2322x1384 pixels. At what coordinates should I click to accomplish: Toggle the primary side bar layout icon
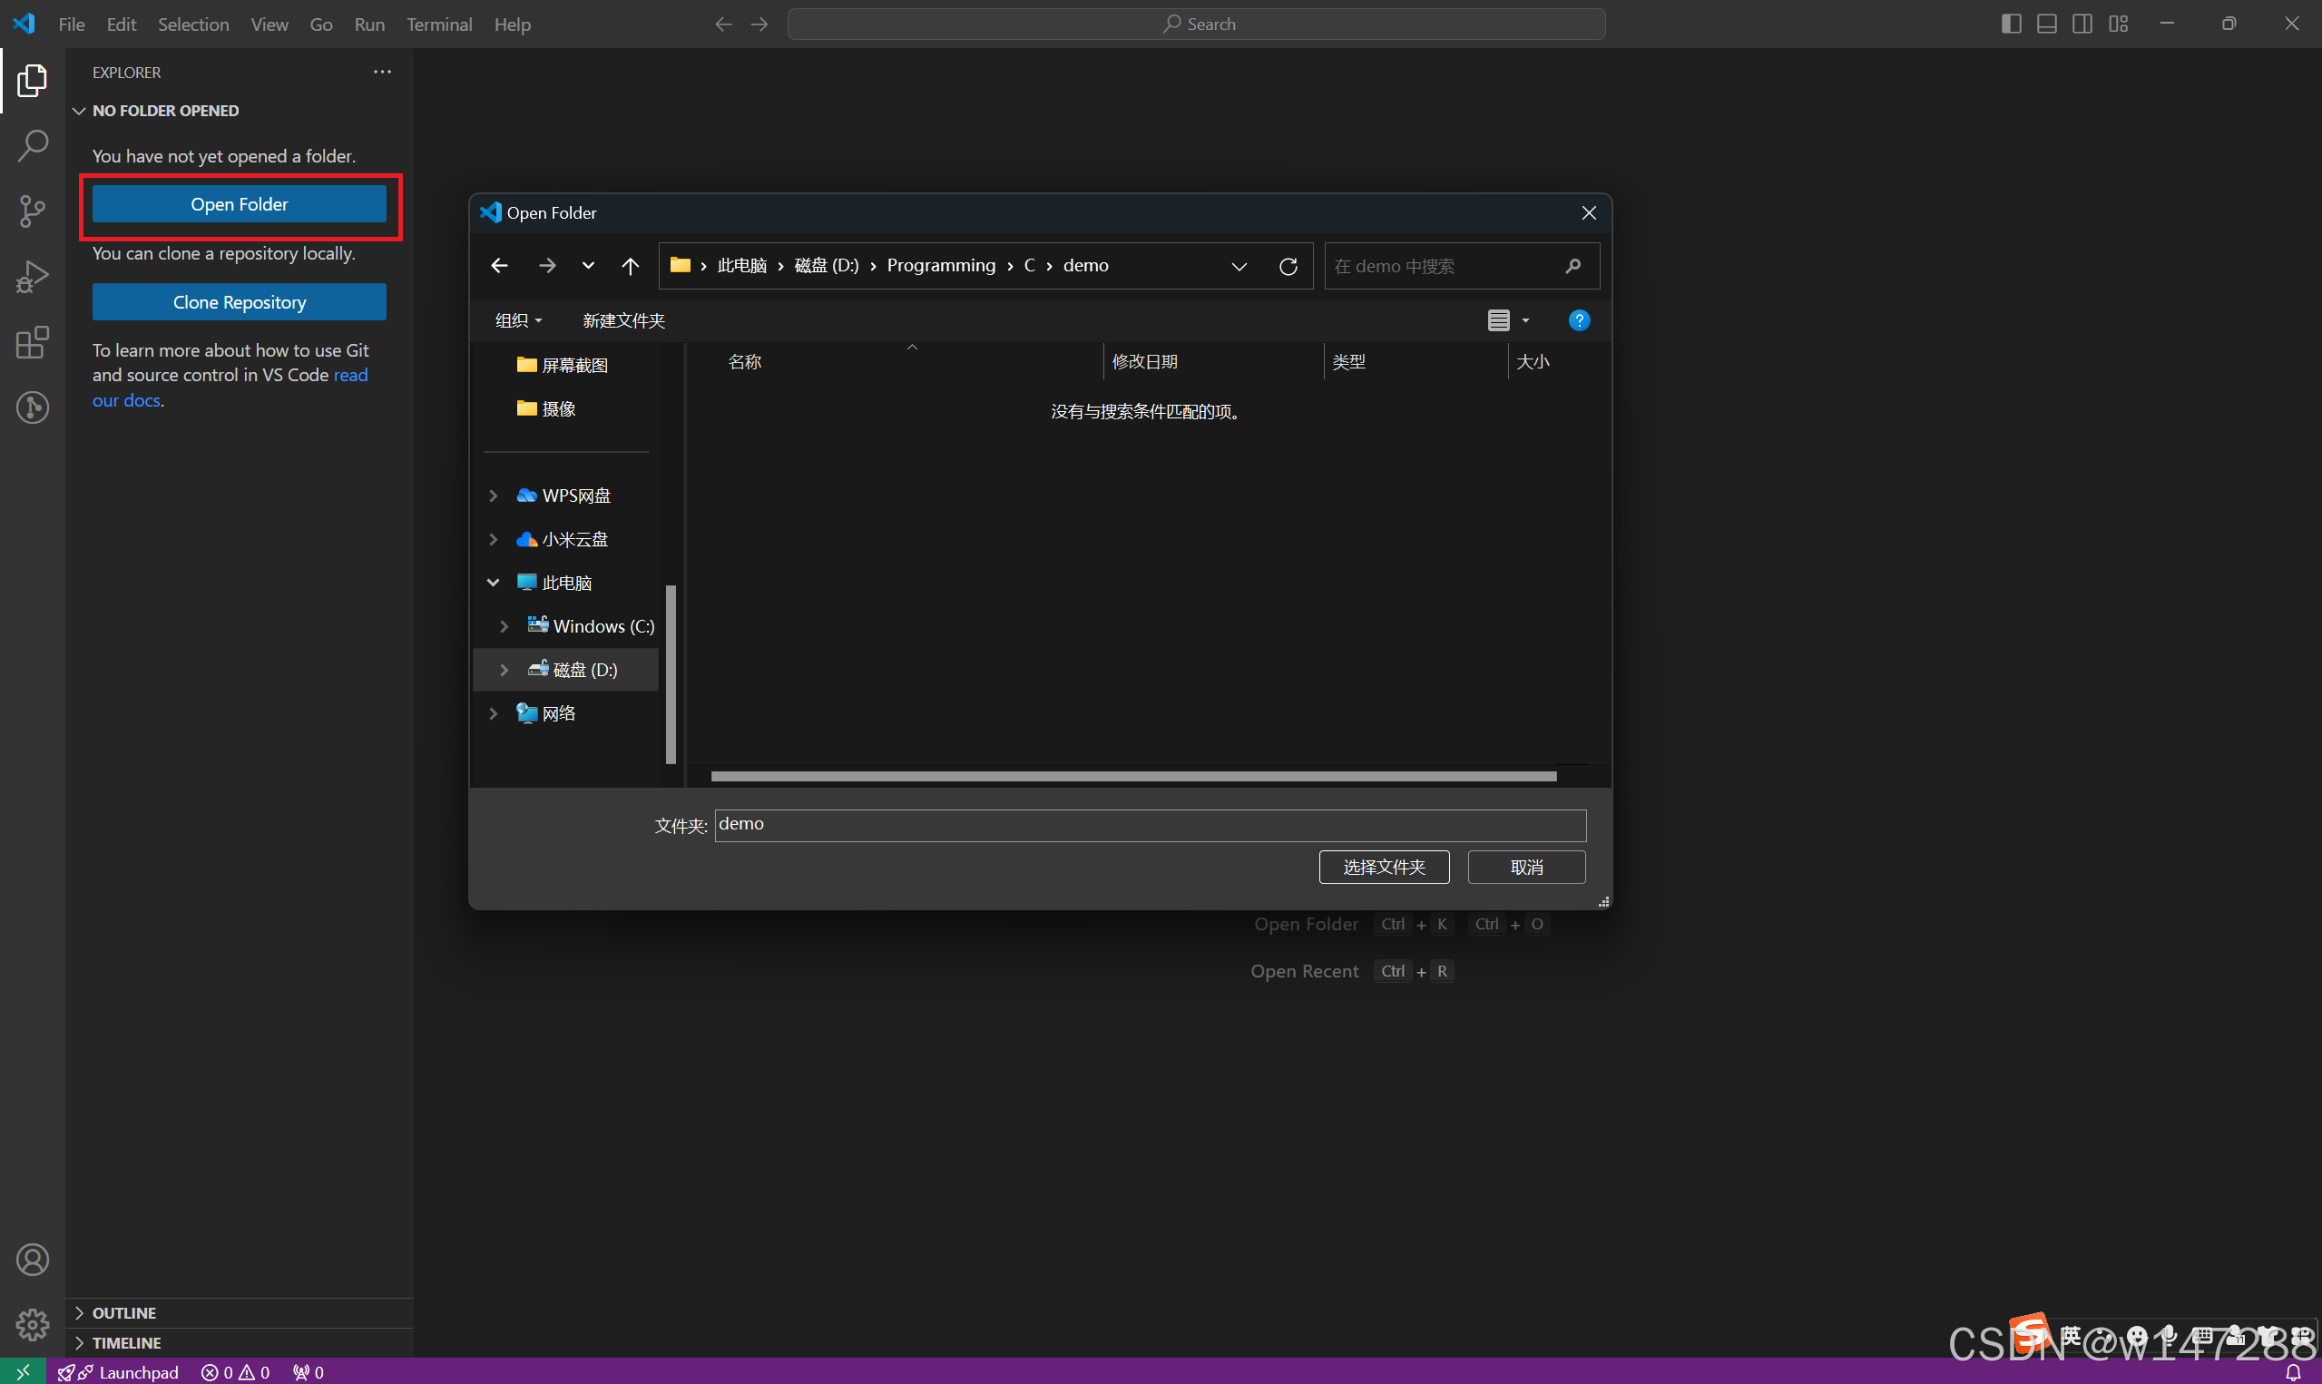click(2011, 25)
